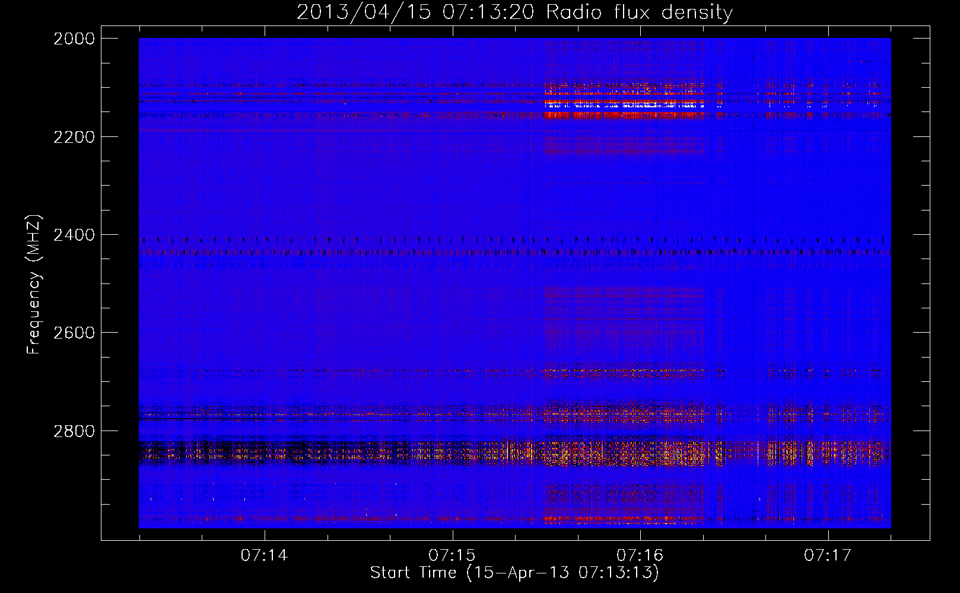Screen dimensions: 960x593
Task: Click the 2600 frequency axis label
Action: (74, 333)
